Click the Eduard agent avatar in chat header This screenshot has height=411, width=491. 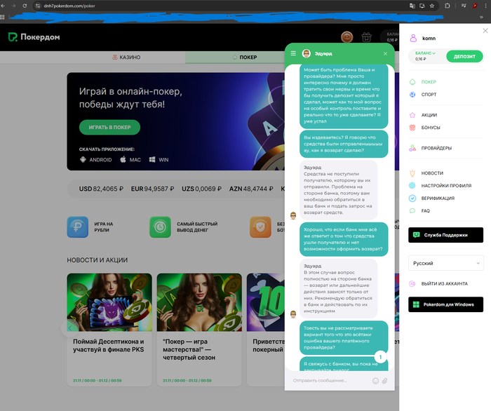tap(306, 53)
